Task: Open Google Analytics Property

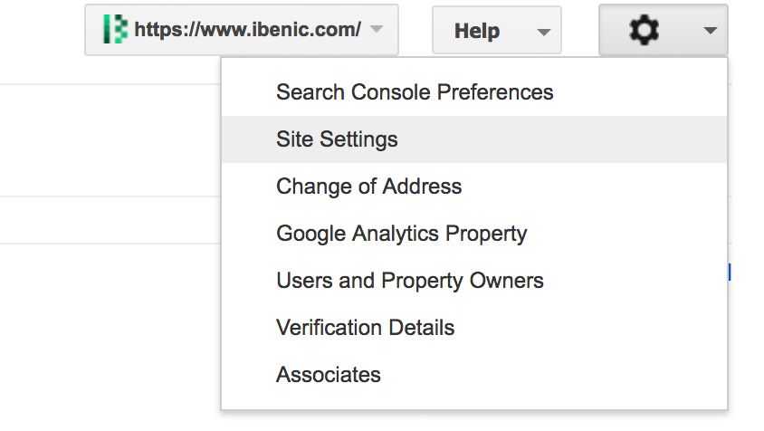Action: click(402, 234)
